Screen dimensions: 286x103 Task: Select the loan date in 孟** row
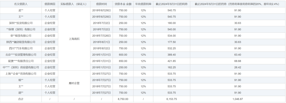101,10
